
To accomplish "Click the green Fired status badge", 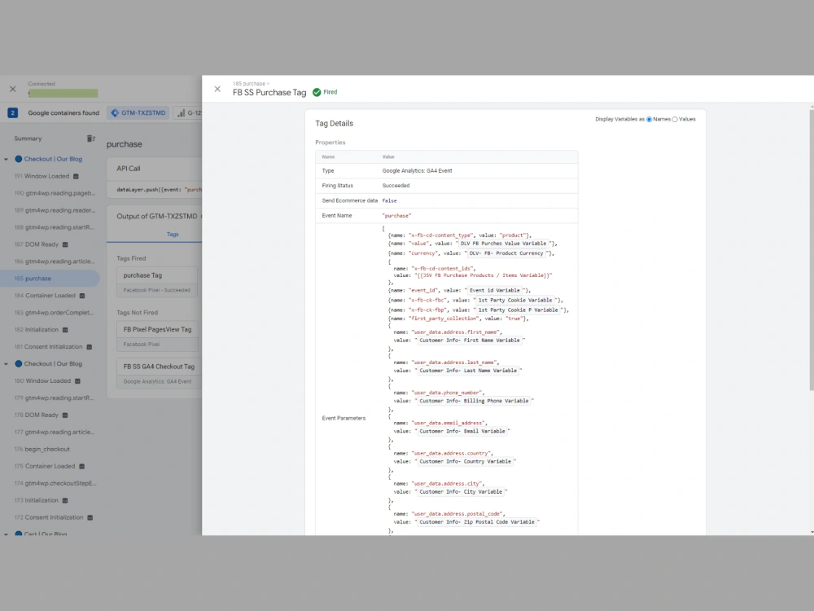I will coord(324,92).
